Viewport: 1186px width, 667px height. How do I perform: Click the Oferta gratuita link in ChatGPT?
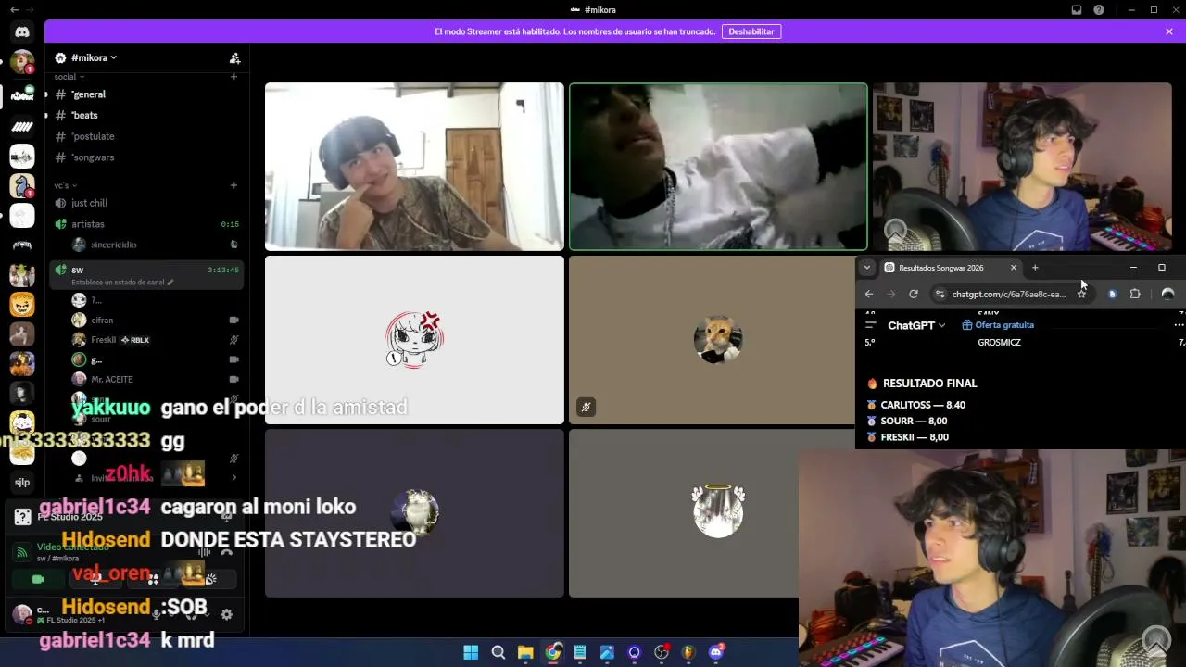998,325
